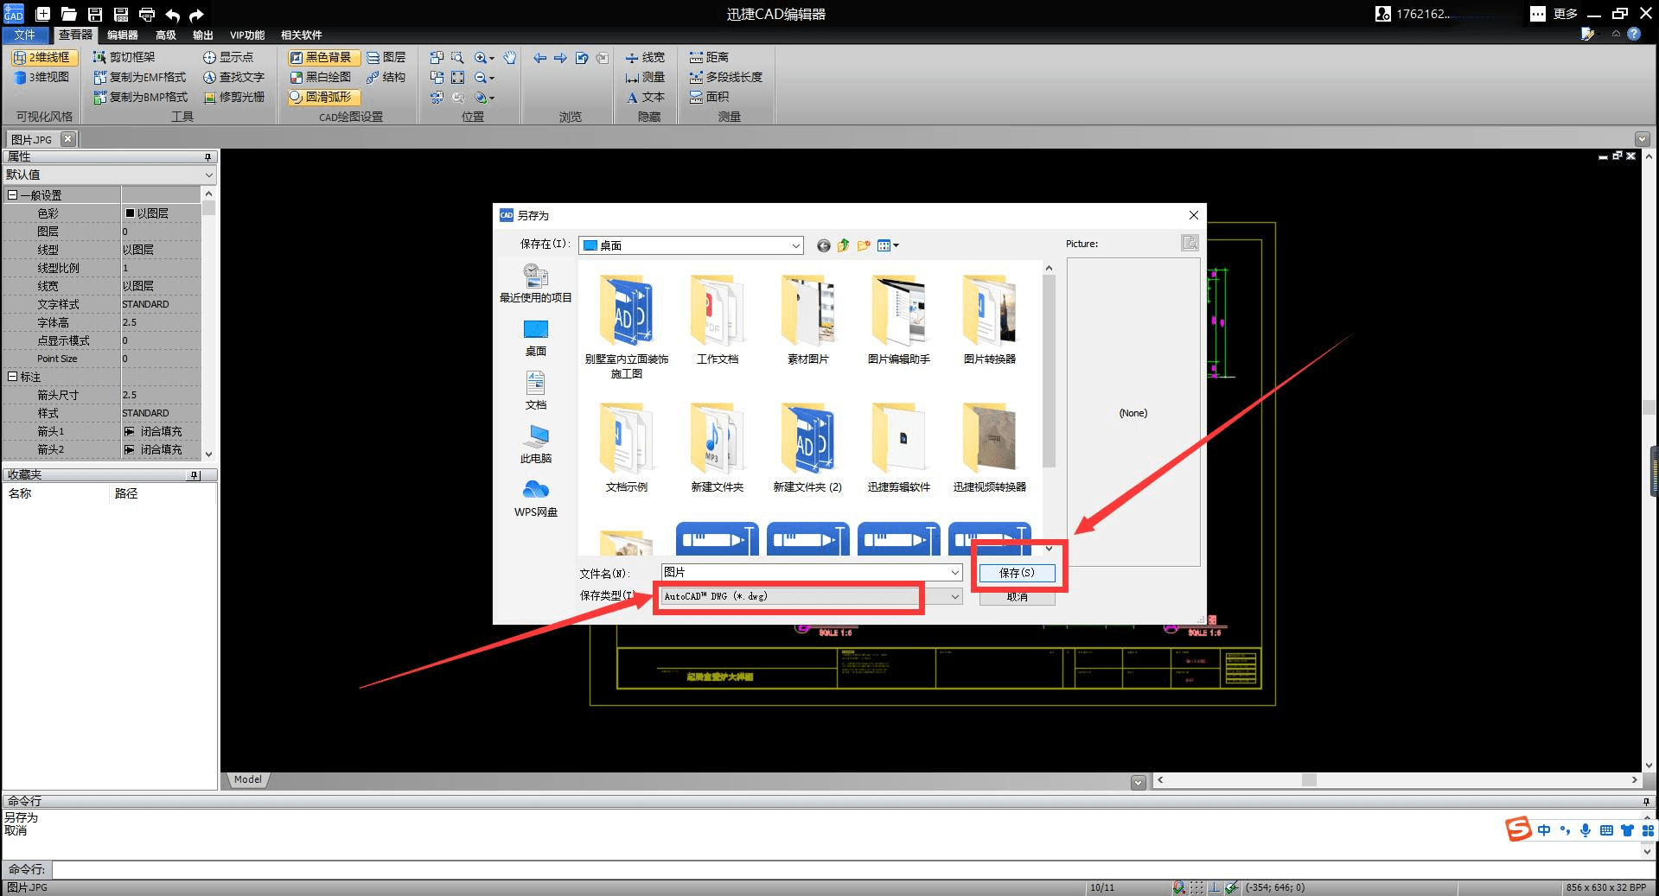Collapse the 标注 section
Image resolution: width=1659 pixels, height=896 pixels.
13,377
